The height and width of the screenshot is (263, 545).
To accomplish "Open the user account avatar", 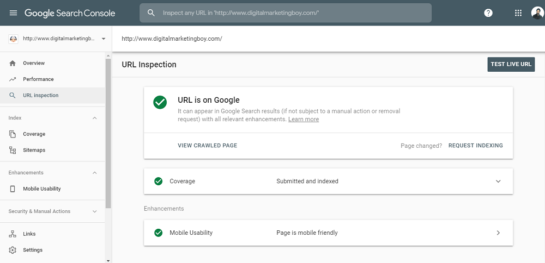I will [537, 13].
